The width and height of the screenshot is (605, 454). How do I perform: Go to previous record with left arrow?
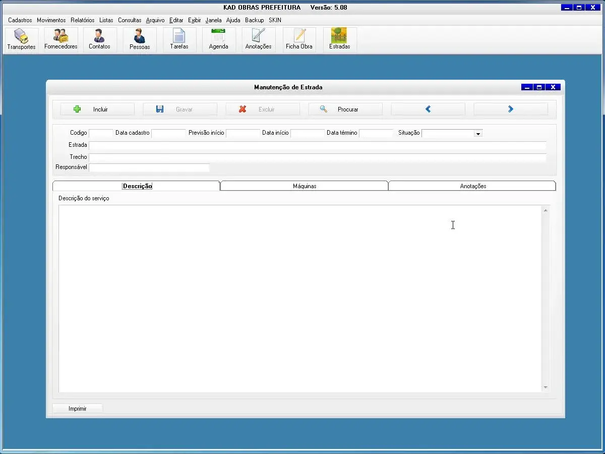point(428,109)
